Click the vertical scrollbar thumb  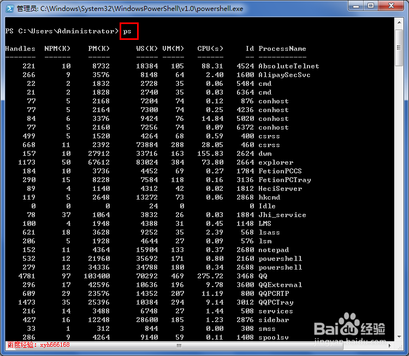tap(399, 48)
